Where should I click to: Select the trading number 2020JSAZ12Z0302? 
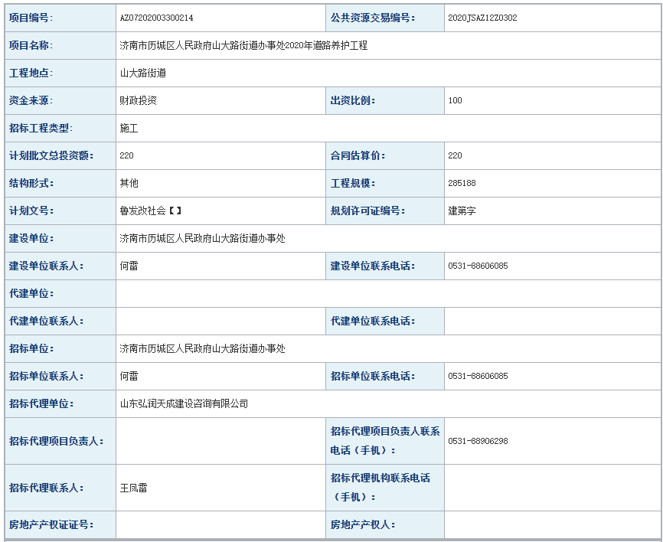tap(482, 18)
